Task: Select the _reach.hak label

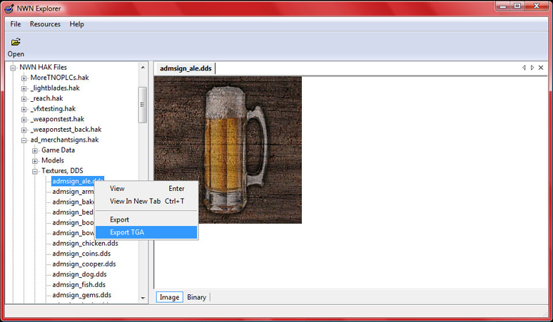Action: 46,98
